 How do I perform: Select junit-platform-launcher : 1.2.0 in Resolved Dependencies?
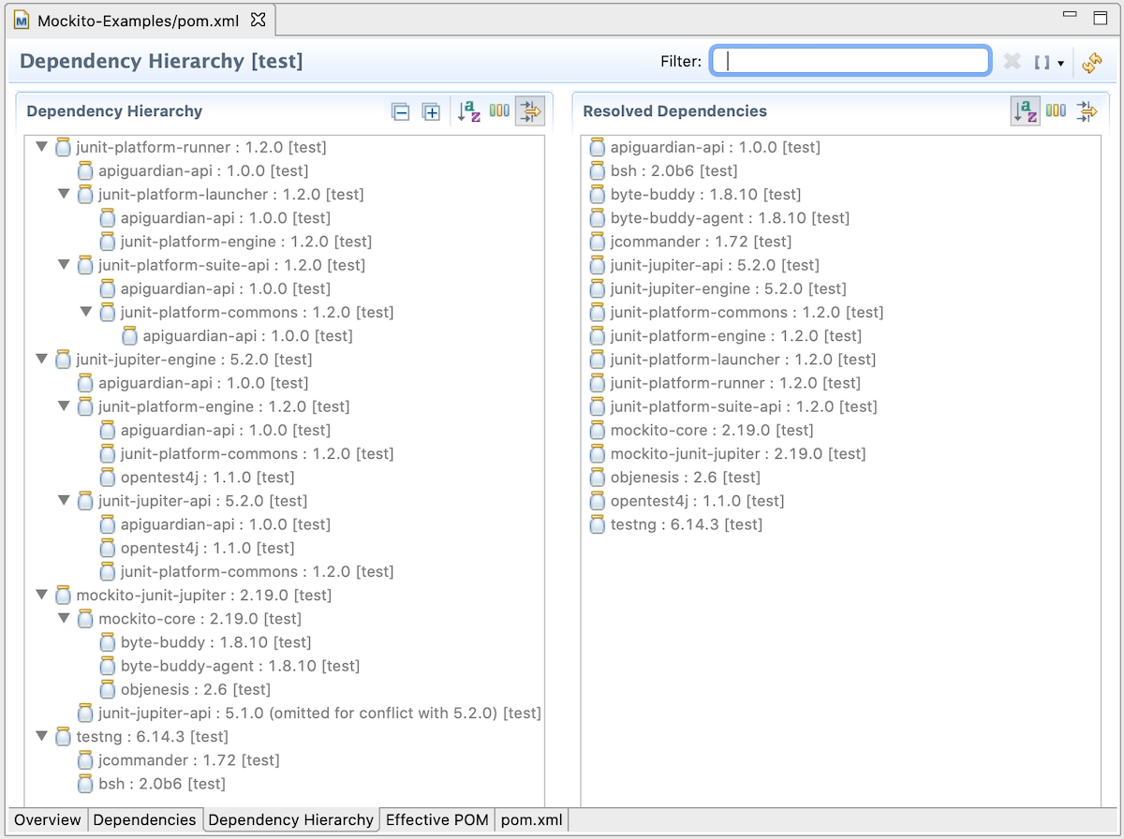pyautogui.click(x=732, y=359)
